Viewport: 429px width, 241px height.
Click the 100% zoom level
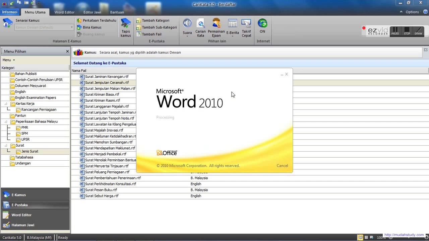[381, 238]
